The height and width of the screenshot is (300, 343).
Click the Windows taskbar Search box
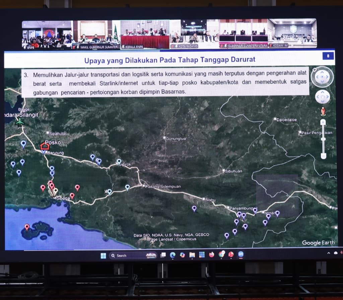pos(127,255)
